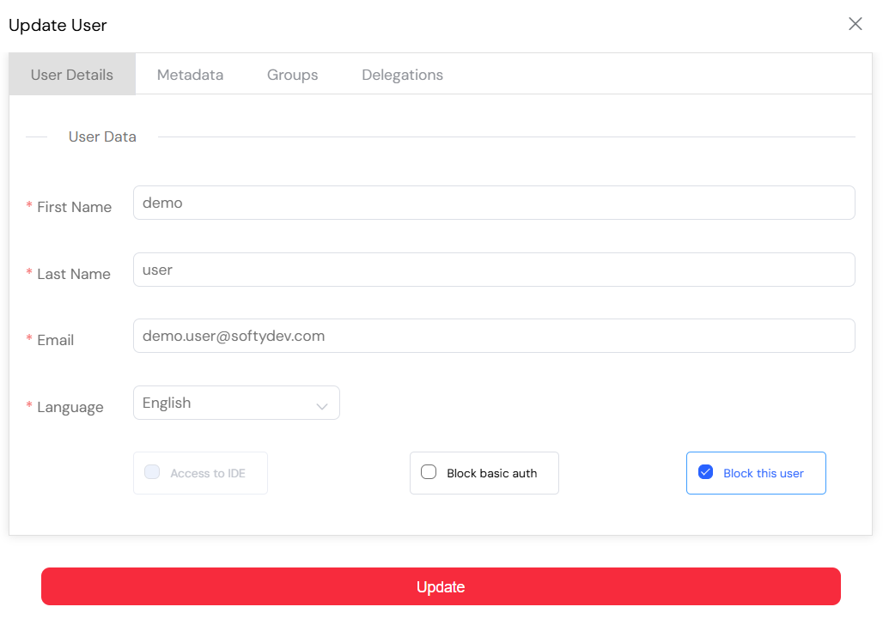Uncheck the Block this user checkbox
Viewport: 889px width, 619px height.
(x=705, y=472)
